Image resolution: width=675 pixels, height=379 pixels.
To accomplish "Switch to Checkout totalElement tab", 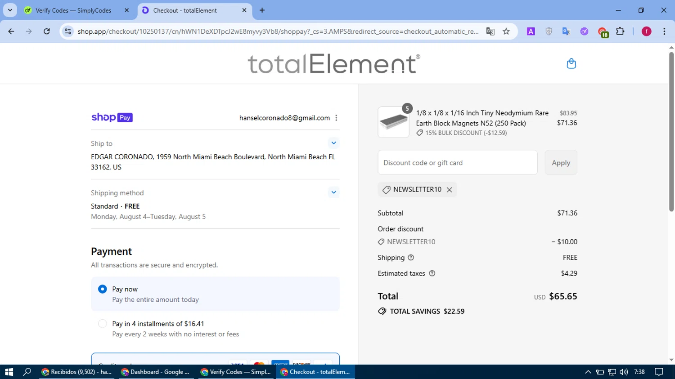I will pyautogui.click(x=194, y=10).
